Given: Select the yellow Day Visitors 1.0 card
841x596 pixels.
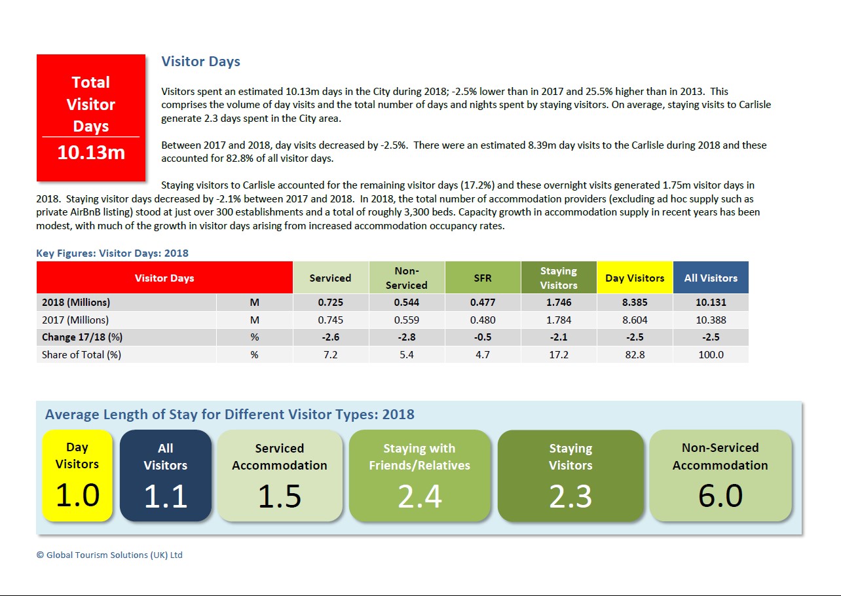Looking at the screenshot, I should (x=77, y=475).
